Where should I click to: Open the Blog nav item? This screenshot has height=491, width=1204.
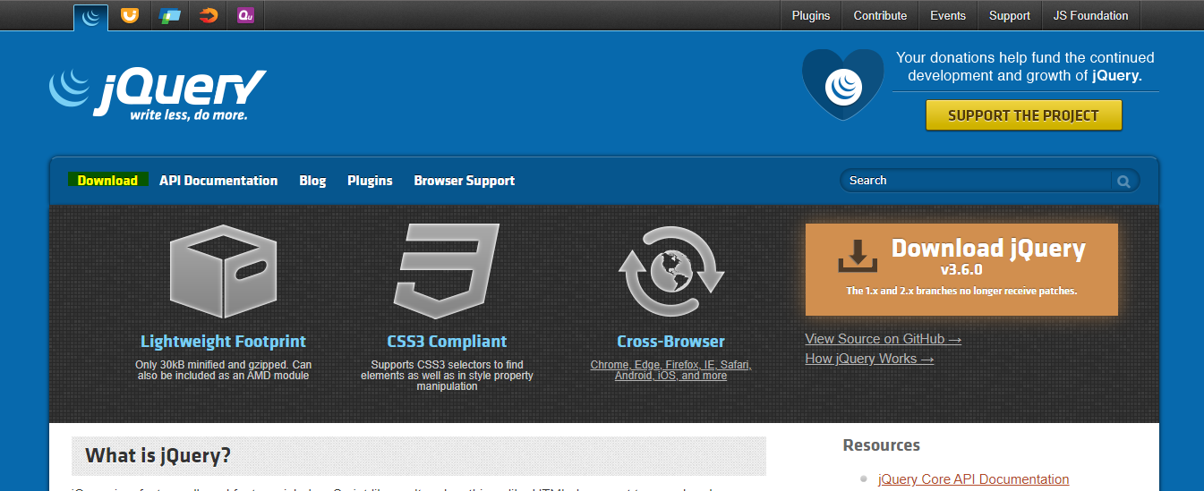(x=312, y=180)
